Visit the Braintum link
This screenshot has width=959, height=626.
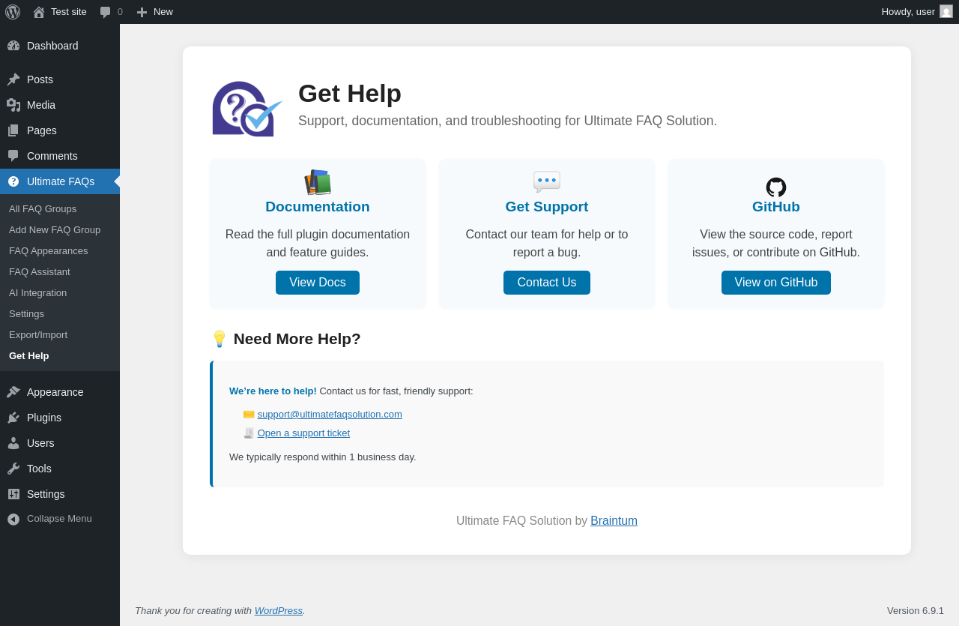point(614,521)
